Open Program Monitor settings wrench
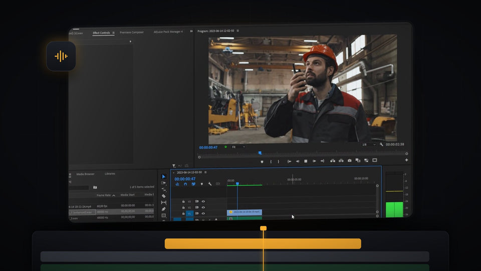Image resolution: width=481 pixels, height=271 pixels. (x=381, y=145)
